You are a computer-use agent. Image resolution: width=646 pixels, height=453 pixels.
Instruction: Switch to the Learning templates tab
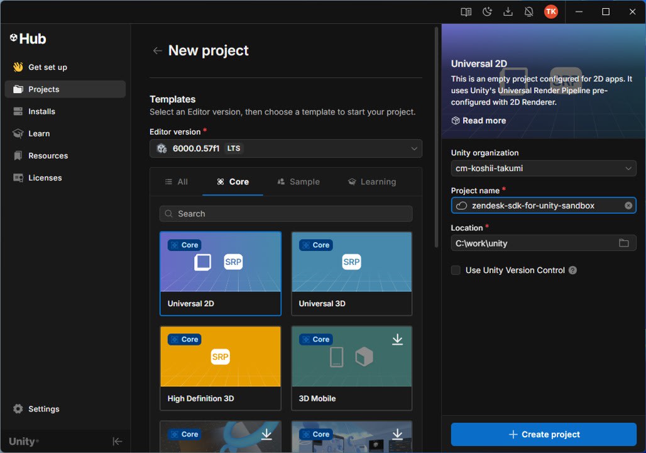[x=372, y=182]
